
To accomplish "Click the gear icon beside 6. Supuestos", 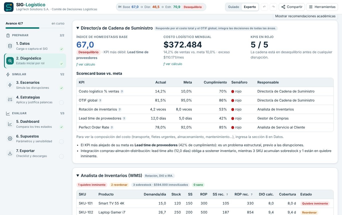I will 10,138.
